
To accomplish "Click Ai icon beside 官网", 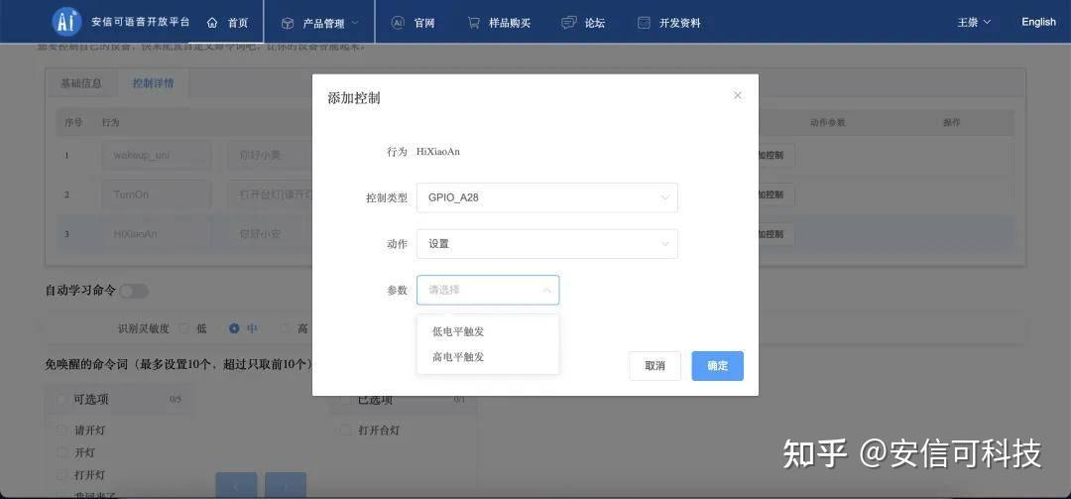I will 398,23.
